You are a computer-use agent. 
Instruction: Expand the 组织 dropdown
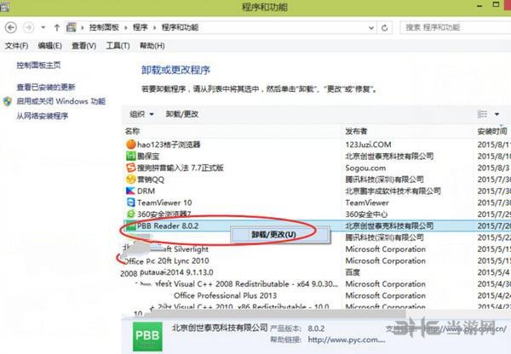(141, 114)
